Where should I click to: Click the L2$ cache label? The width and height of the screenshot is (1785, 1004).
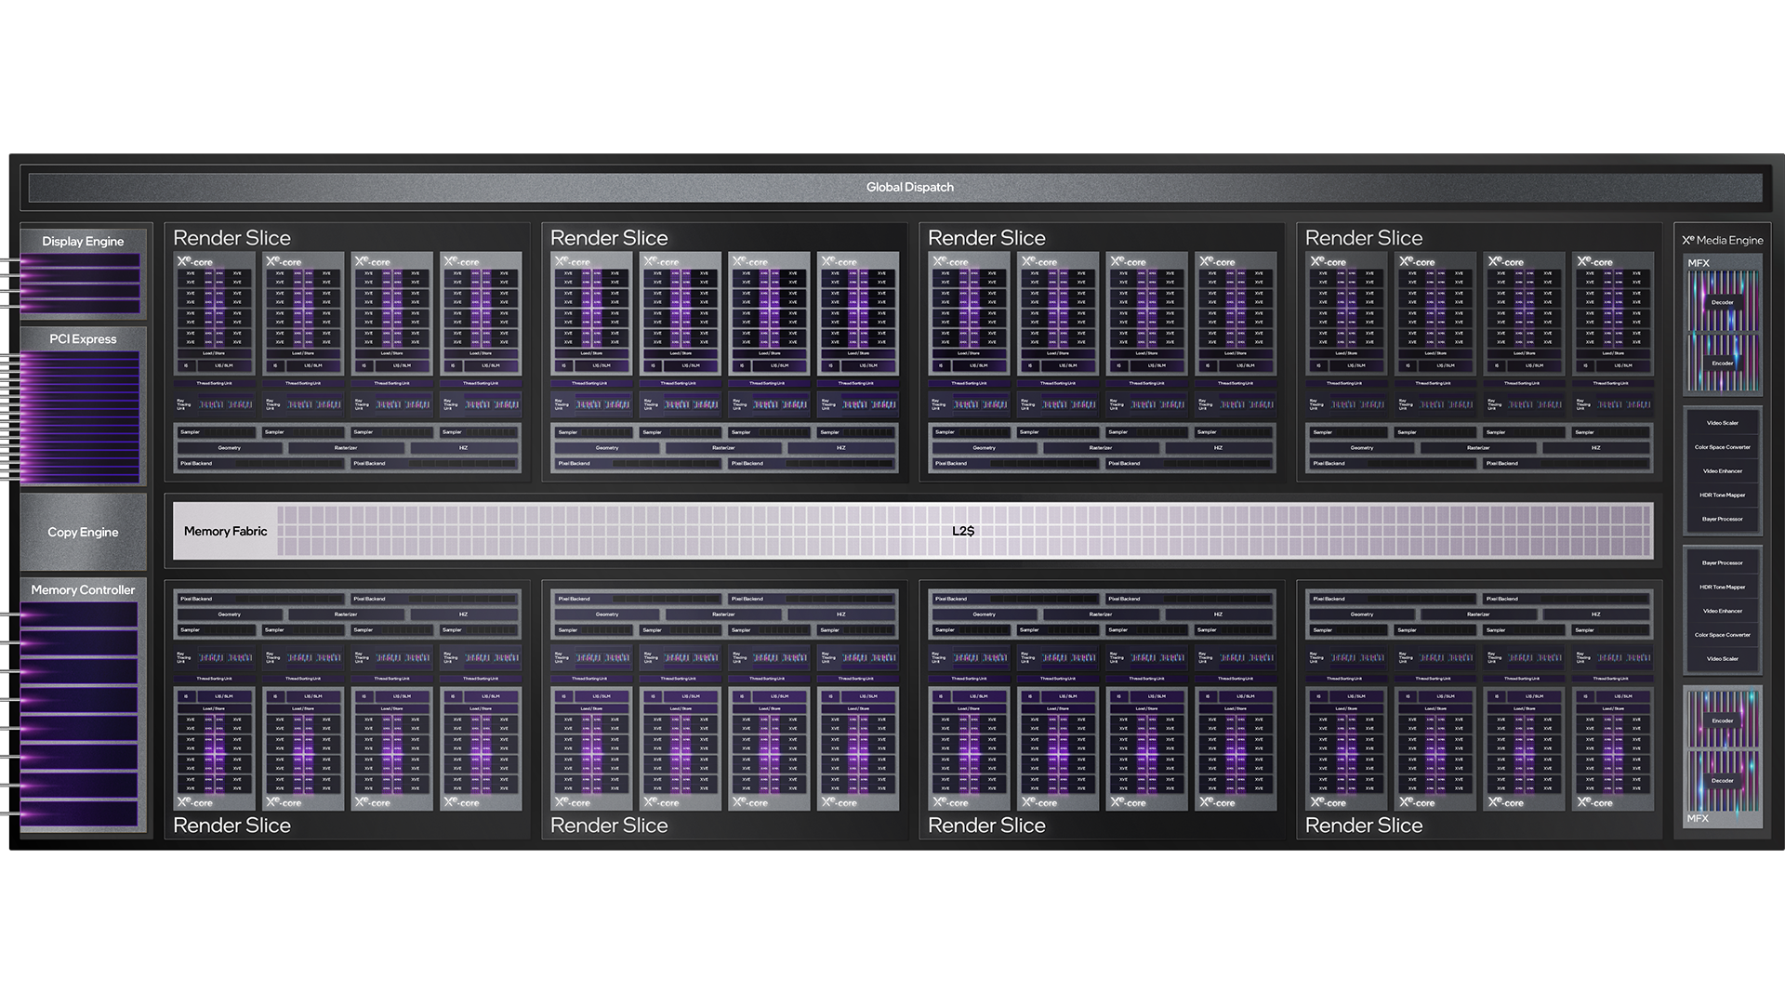(x=963, y=531)
